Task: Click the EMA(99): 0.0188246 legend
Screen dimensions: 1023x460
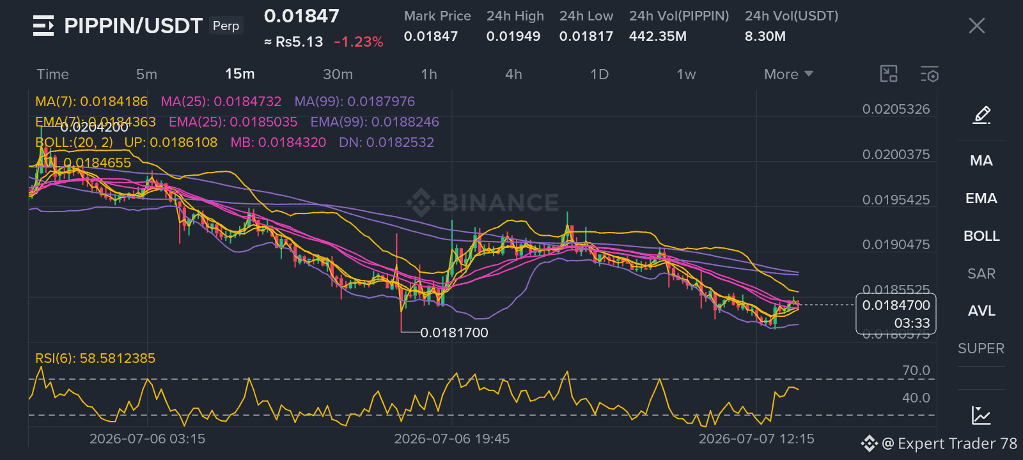Action: click(375, 122)
